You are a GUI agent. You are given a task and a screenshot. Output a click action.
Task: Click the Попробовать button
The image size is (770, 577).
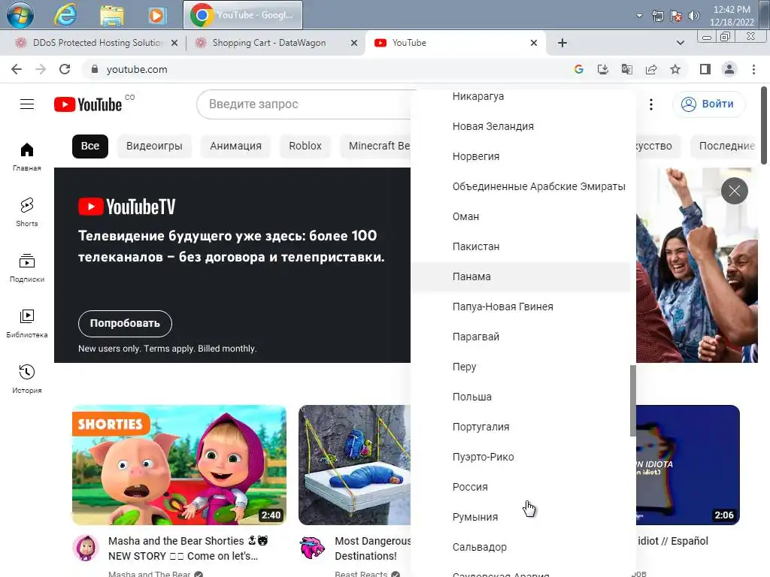[x=126, y=323]
